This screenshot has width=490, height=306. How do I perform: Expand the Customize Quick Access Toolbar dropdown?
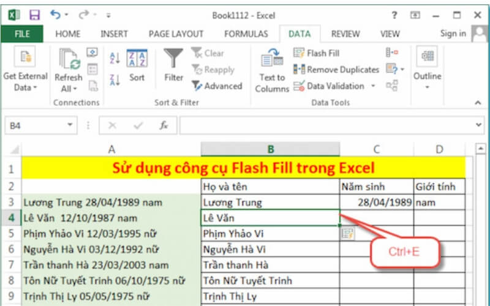coord(108,15)
